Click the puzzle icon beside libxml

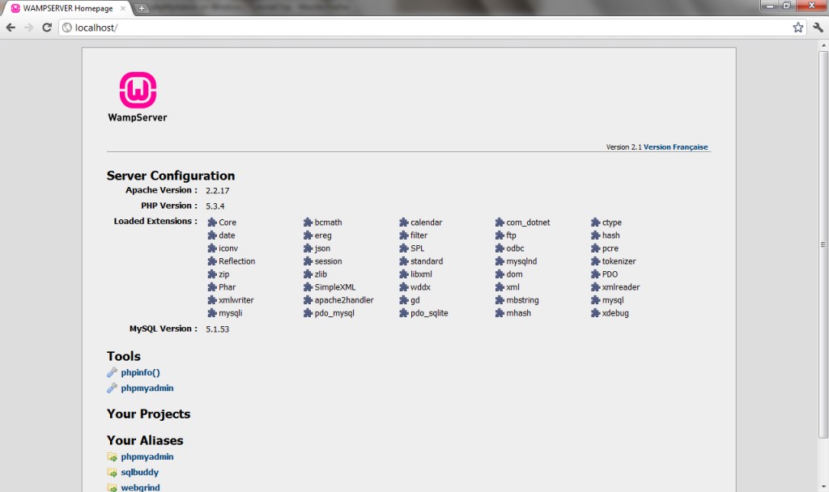pyautogui.click(x=404, y=274)
